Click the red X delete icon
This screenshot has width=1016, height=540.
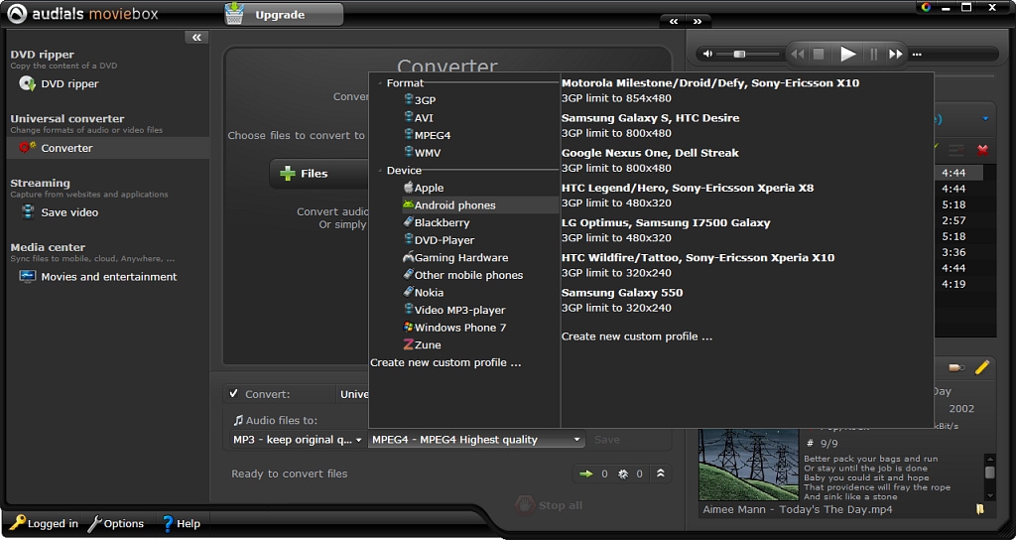(x=982, y=150)
